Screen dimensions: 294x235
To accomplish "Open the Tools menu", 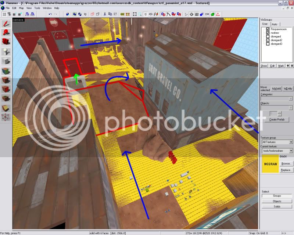I will (37, 8).
